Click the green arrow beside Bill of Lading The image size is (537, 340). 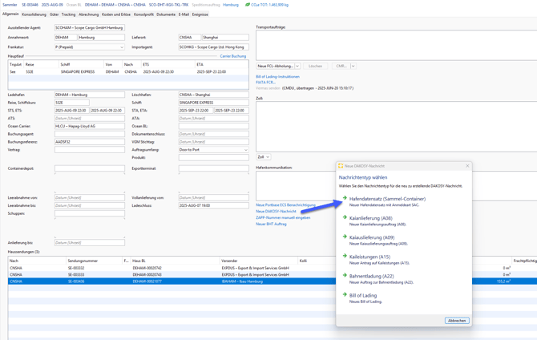point(345,294)
